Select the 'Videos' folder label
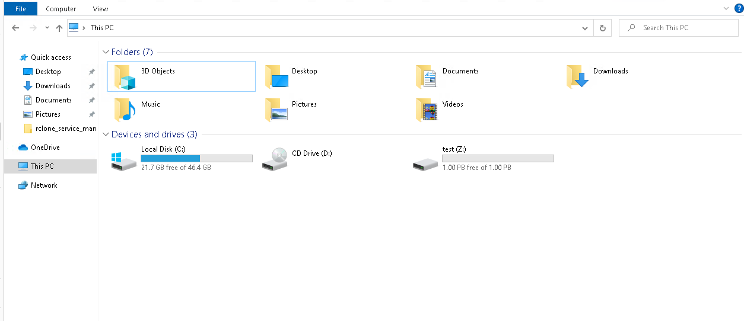This screenshot has height=321, width=744. (453, 104)
